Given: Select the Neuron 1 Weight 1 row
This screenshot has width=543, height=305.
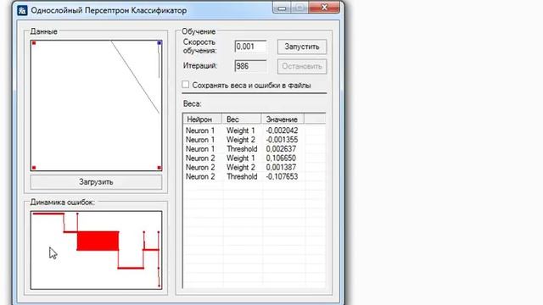Looking at the screenshot, I should [255, 130].
